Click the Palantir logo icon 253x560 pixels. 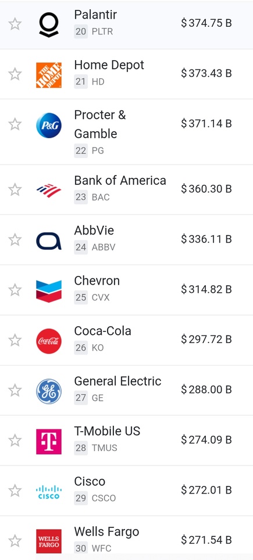tap(49, 24)
